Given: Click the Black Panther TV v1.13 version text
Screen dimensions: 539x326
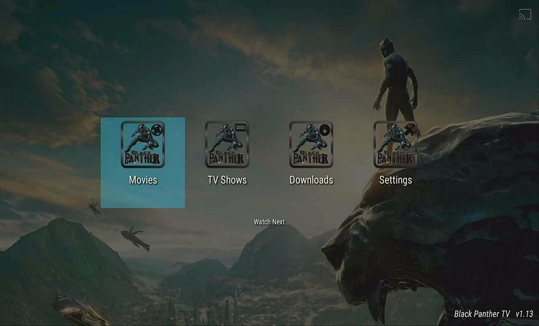Looking at the screenshot, I should coord(493,314).
